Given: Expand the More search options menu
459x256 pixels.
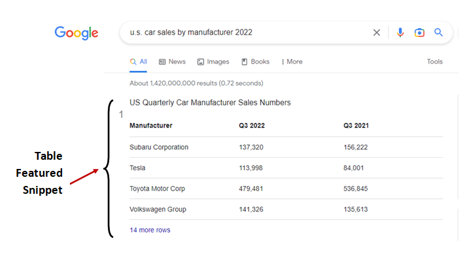Looking at the screenshot, I should pos(292,62).
